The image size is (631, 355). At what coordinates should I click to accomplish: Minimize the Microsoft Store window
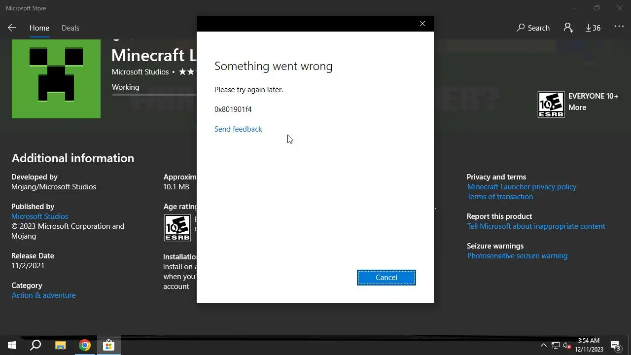click(574, 8)
